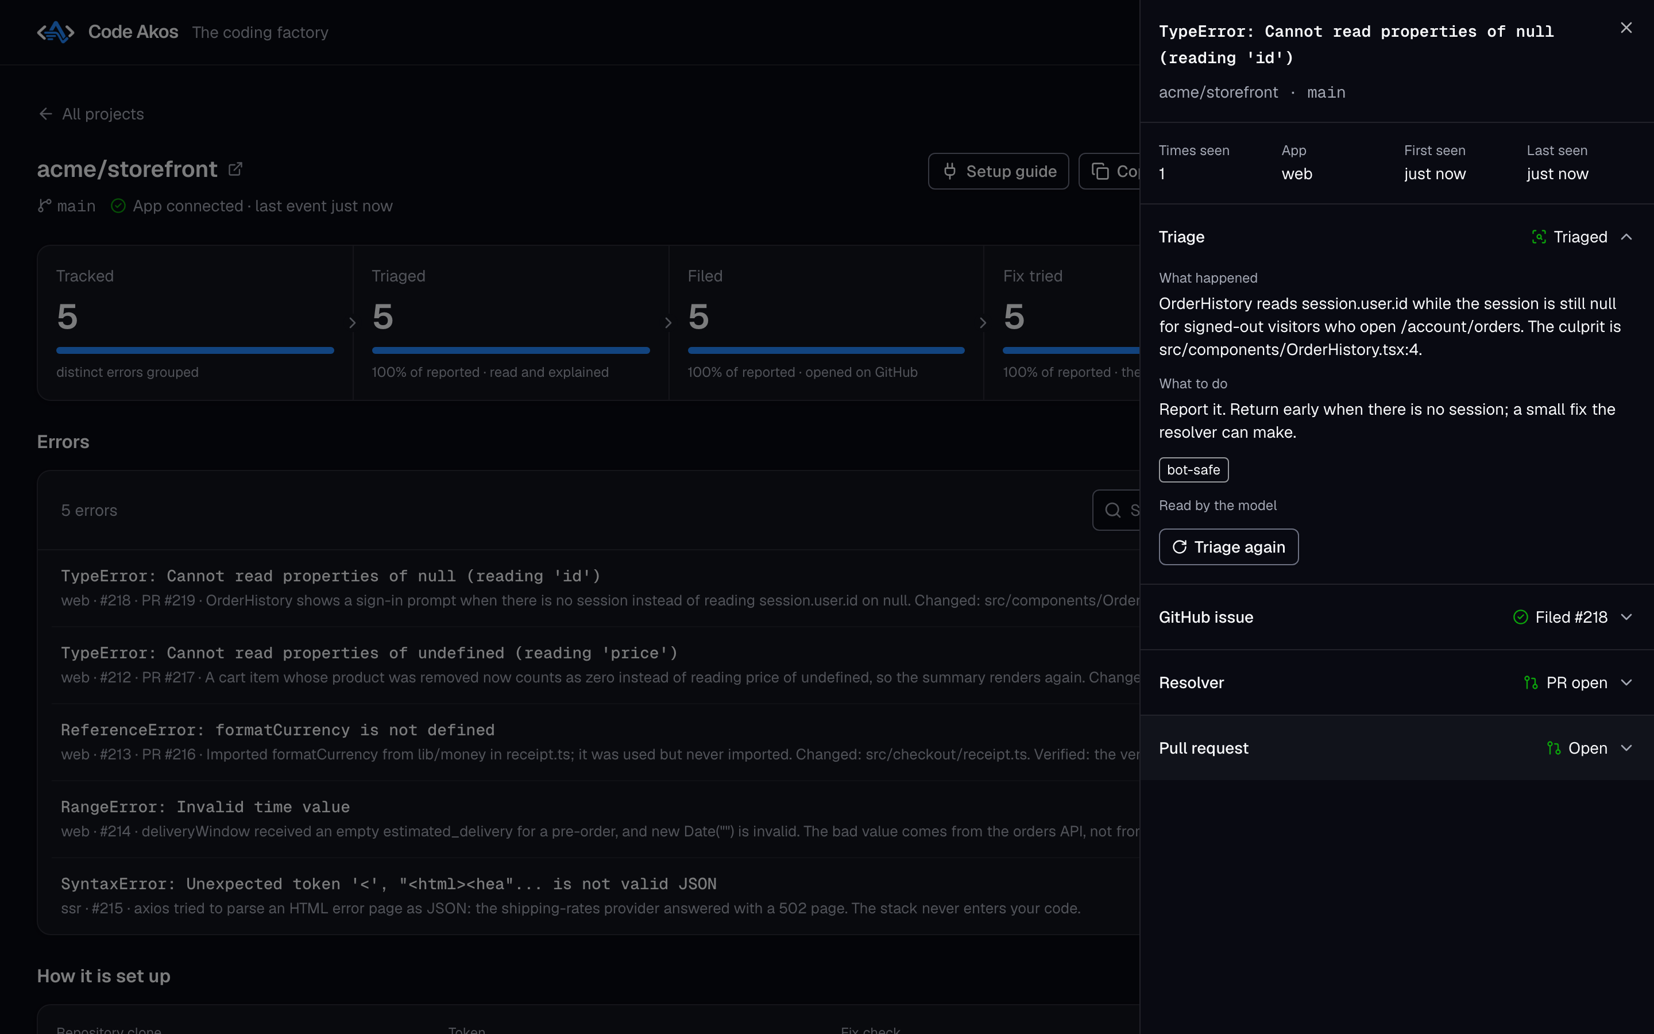Click the 'Filed #218' status text

(1571, 618)
